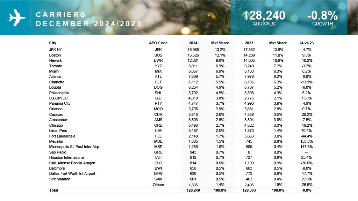
Task: Click the 2023 column header
Action: click(249, 43)
